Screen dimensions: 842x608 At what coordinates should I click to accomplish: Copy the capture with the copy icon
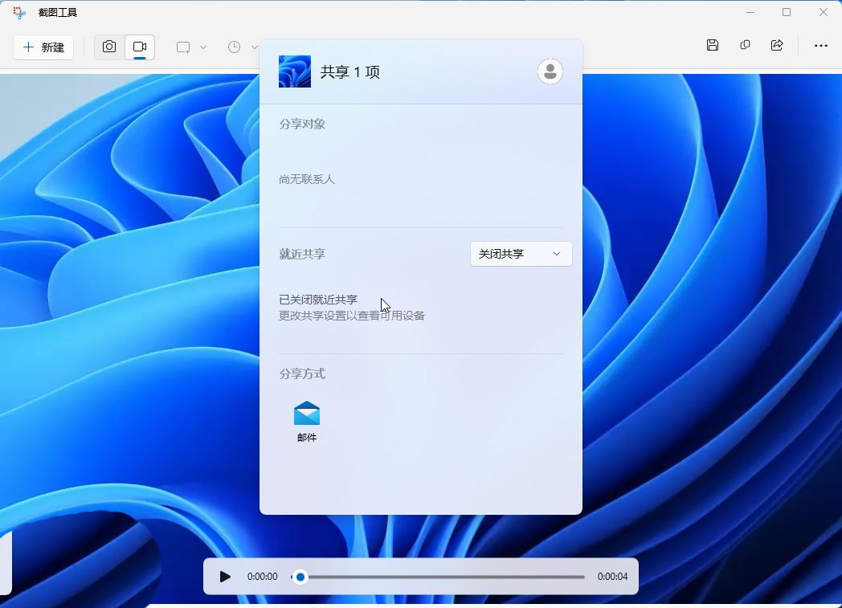(x=745, y=46)
